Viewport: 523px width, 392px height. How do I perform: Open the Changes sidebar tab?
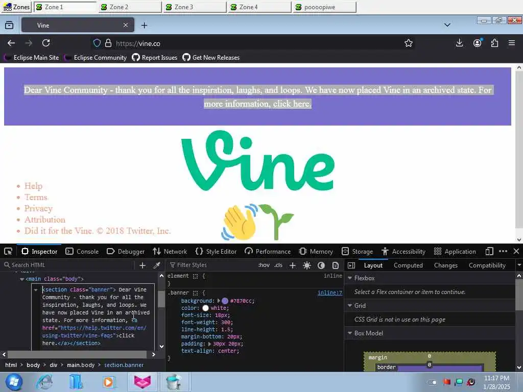pyautogui.click(x=445, y=265)
